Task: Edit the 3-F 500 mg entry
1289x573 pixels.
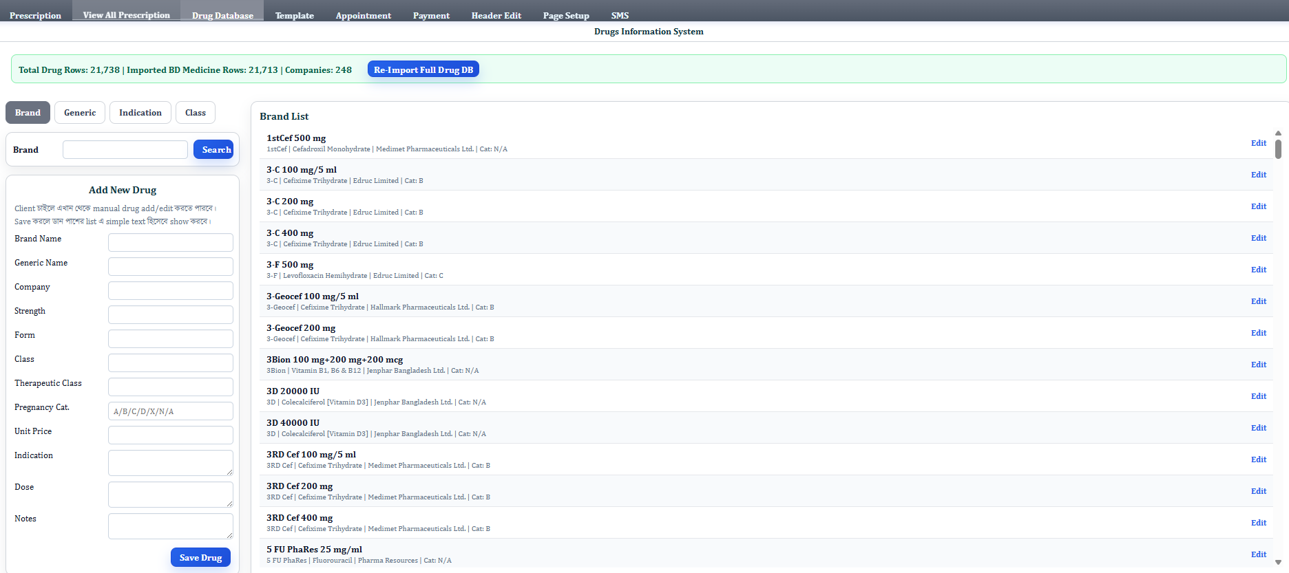Action: (x=1259, y=270)
